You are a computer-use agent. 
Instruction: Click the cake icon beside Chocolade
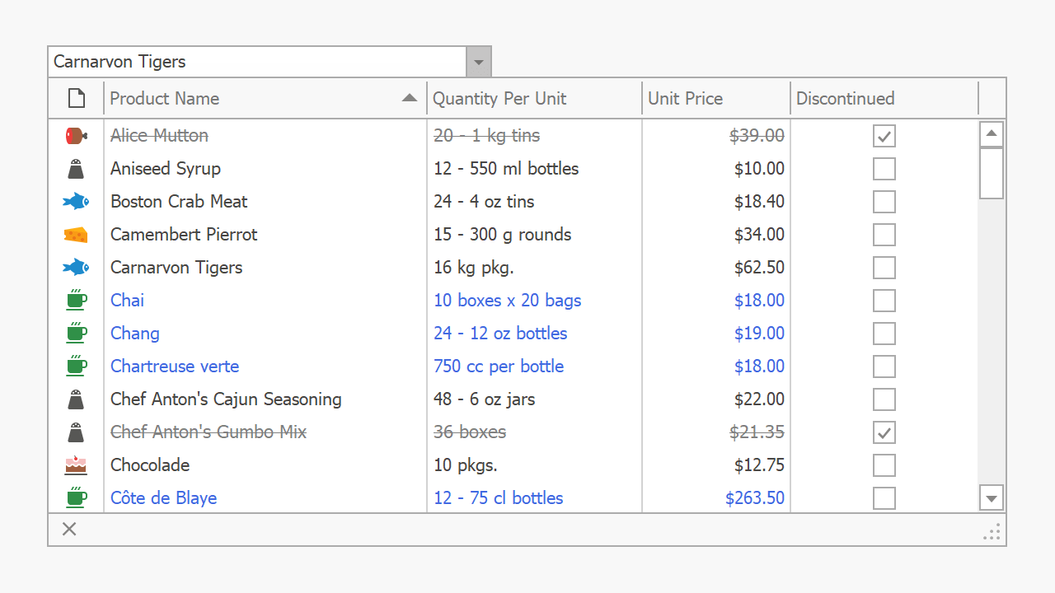76,465
